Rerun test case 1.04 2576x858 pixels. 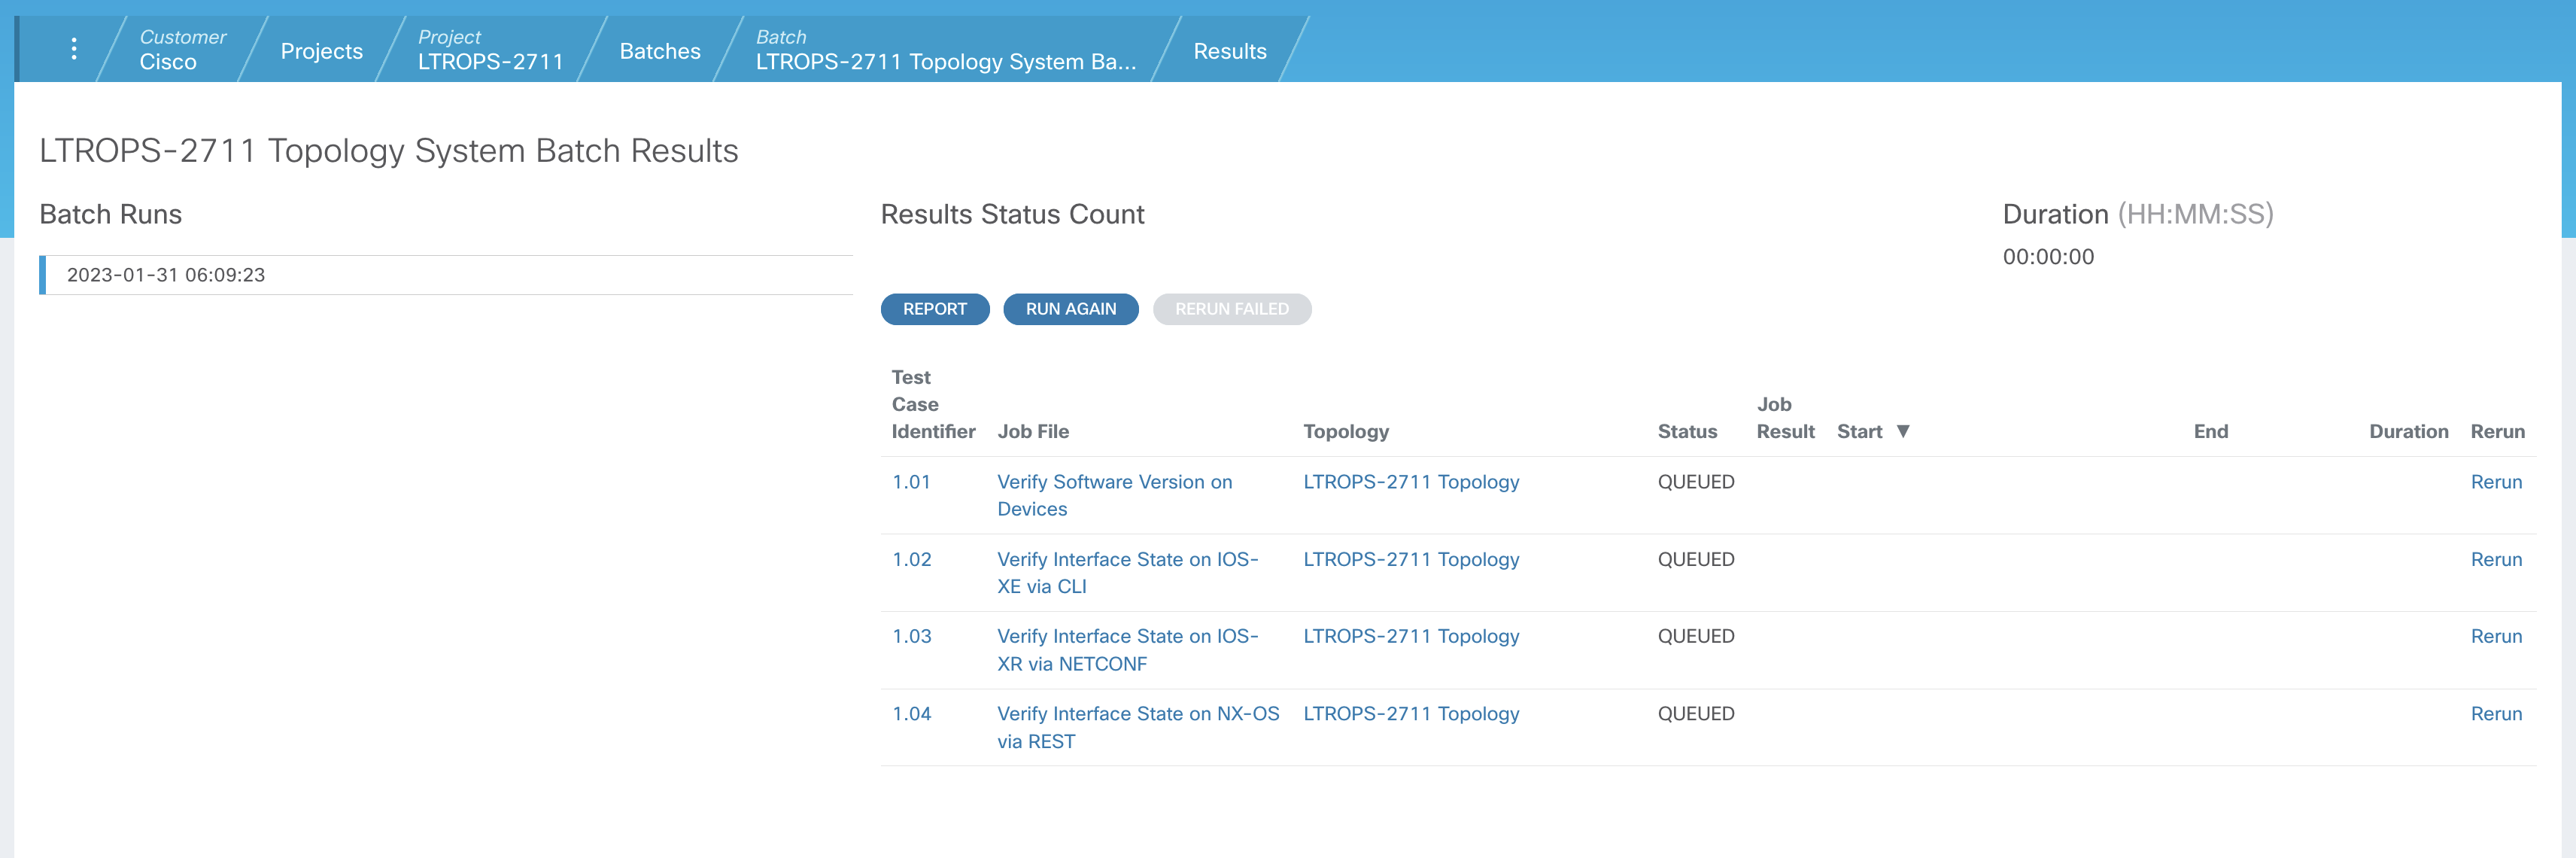click(x=2496, y=714)
